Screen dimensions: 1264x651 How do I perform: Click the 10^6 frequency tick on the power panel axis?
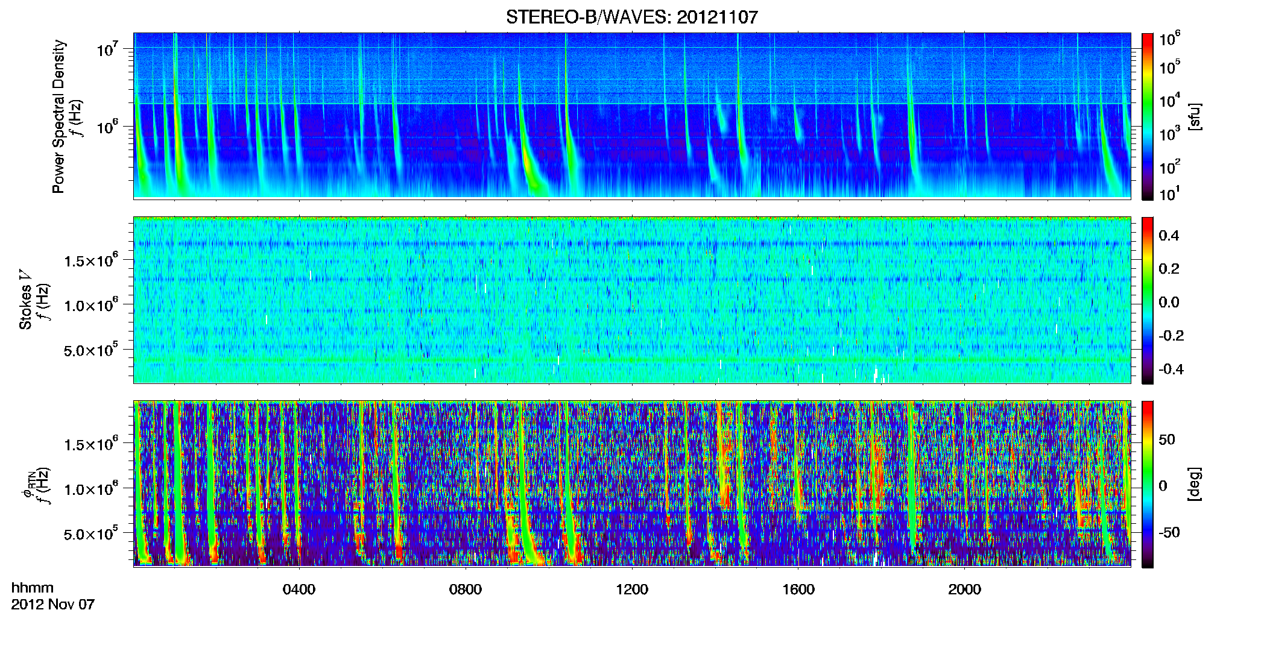point(107,127)
